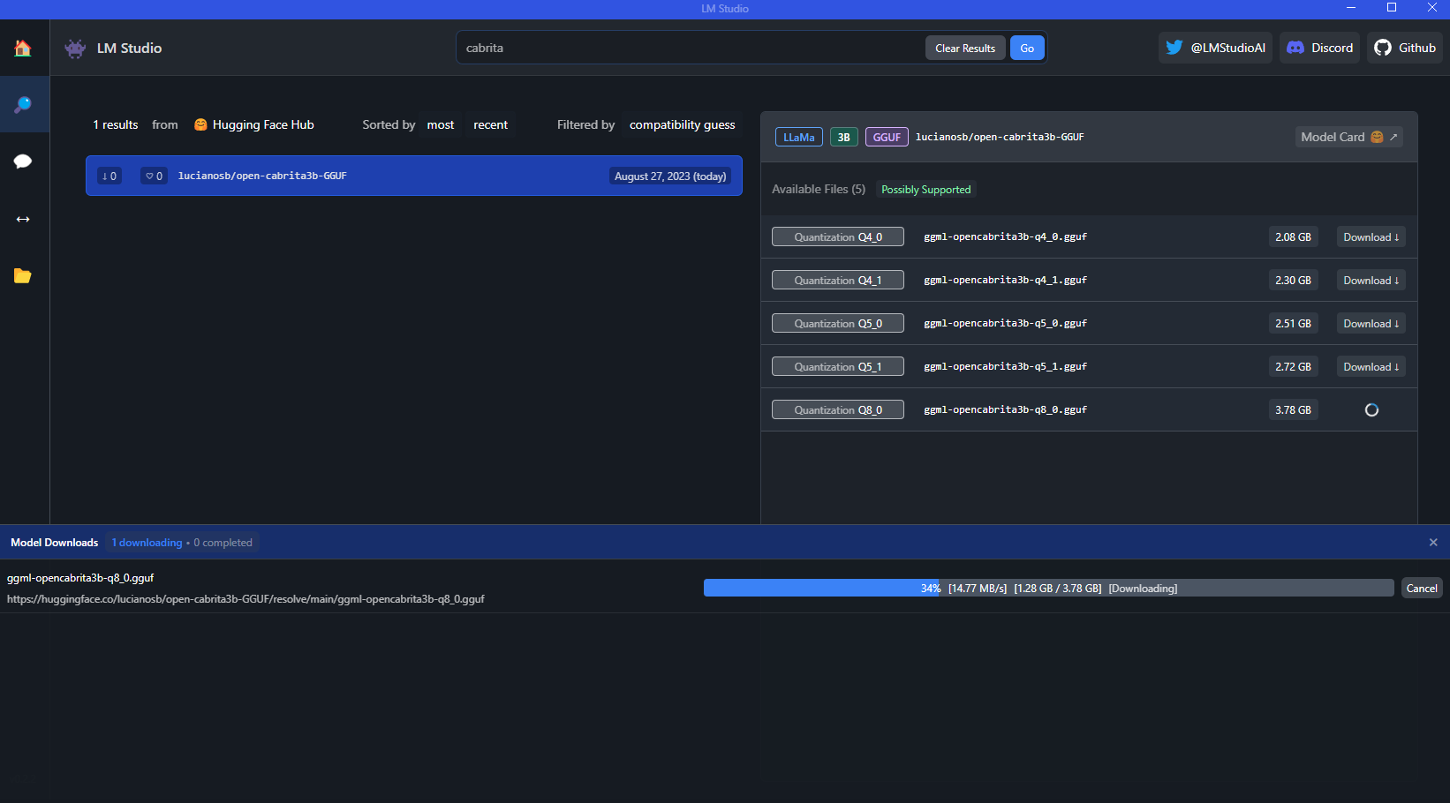Cancel the q8_0 model download
1450x803 pixels.
1422,589
